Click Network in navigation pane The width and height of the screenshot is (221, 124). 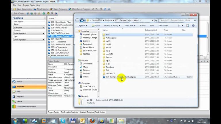coord(85,96)
